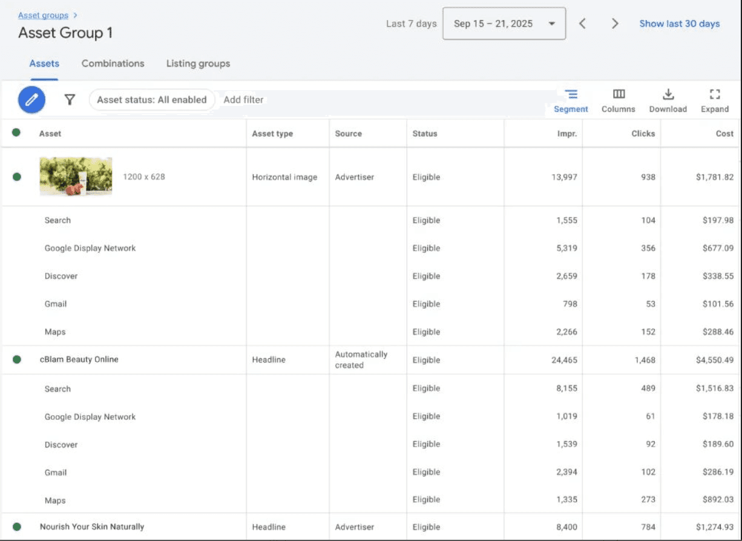
Task: Click the Gmail segment row costing $286.19
Action: tap(371, 472)
